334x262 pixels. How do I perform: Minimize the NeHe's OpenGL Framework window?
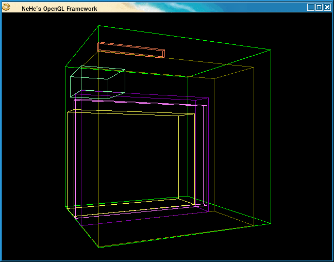310,7
